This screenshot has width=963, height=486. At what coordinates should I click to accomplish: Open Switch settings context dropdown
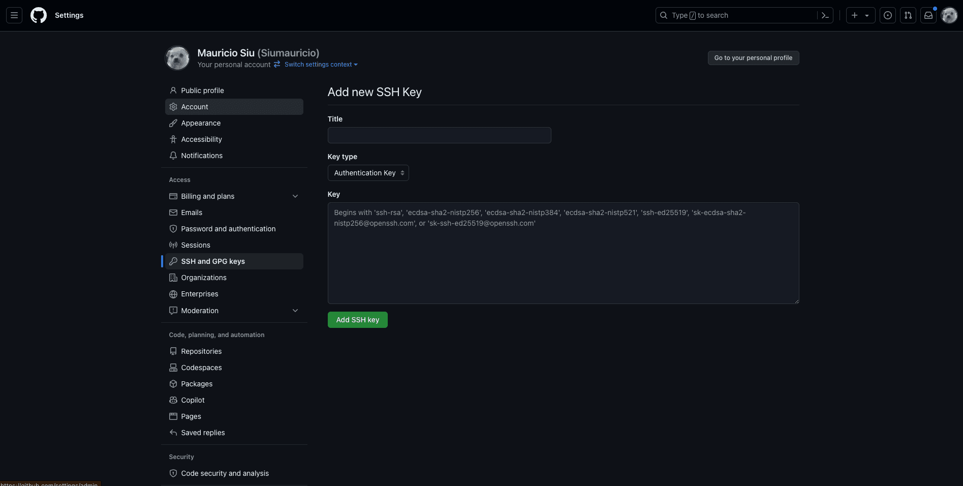click(321, 65)
